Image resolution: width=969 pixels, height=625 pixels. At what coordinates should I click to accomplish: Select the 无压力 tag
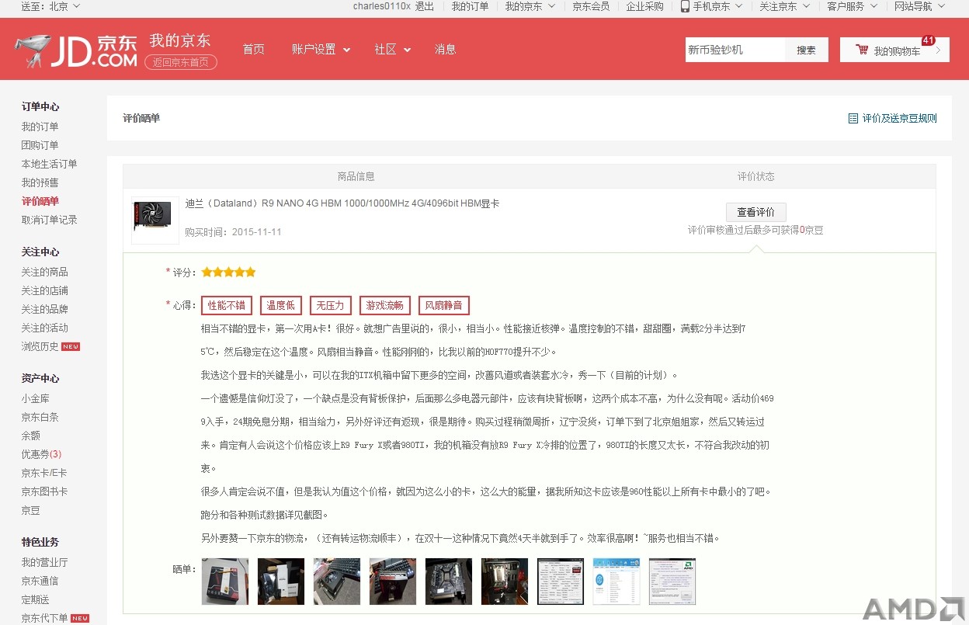click(331, 305)
